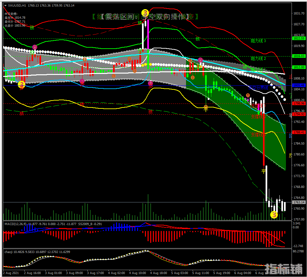
Task: Click the red 1788.41 price tag
Action: click(299, 132)
